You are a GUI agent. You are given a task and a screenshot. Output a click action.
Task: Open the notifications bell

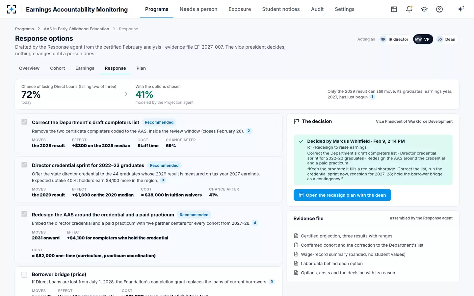click(x=409, y=9)
